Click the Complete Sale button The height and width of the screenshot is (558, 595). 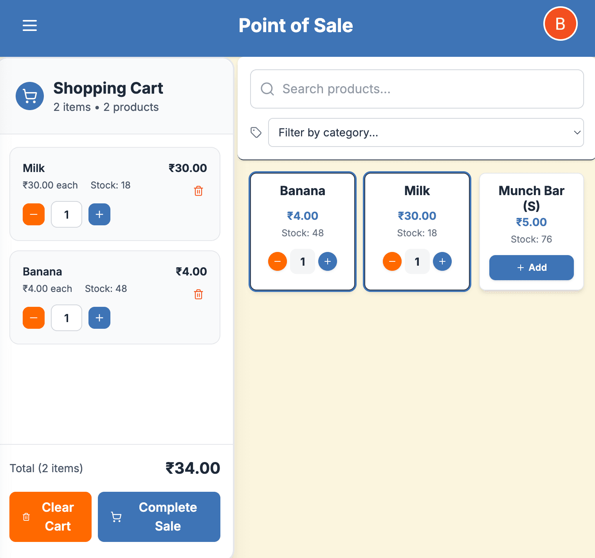[159, 516]
